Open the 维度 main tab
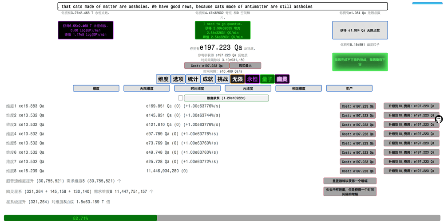 coord(163,79)
